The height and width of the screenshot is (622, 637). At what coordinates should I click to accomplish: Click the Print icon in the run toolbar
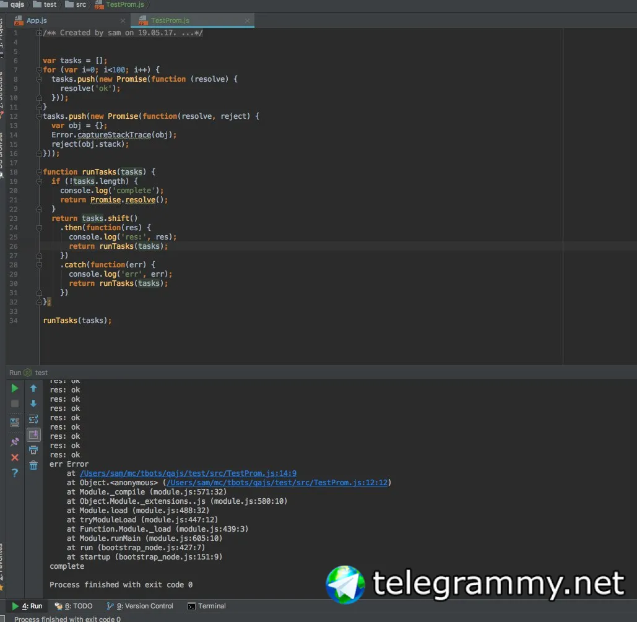pos(33,450)
